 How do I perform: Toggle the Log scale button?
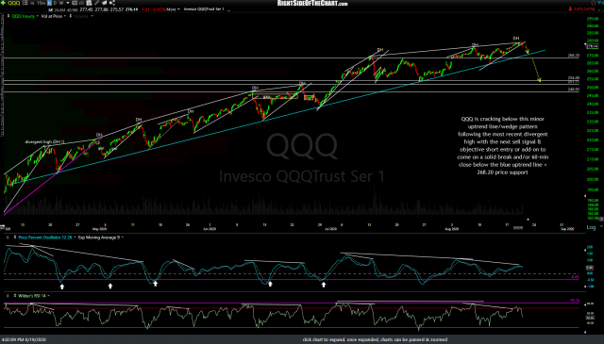[x=591, y=227]
